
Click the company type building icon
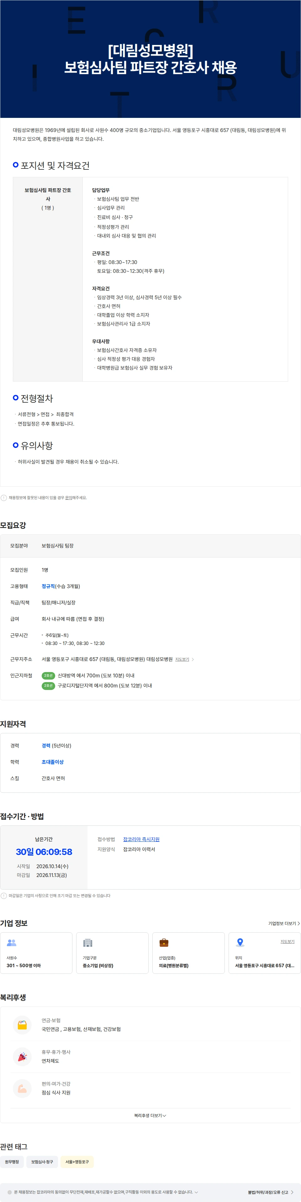pos(87,943)
